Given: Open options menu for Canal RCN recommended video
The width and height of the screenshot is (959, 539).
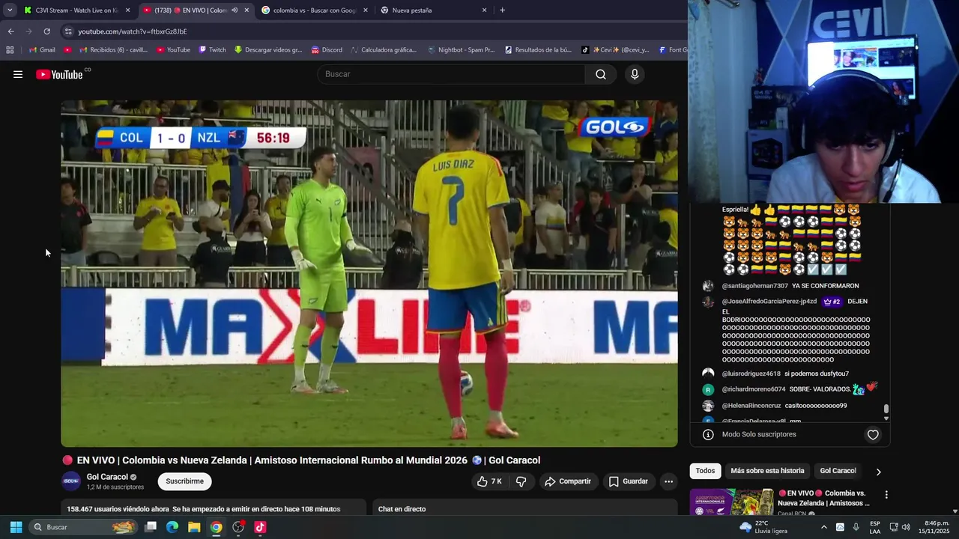Looking at the screenshot, I should (x=886, y=495).
